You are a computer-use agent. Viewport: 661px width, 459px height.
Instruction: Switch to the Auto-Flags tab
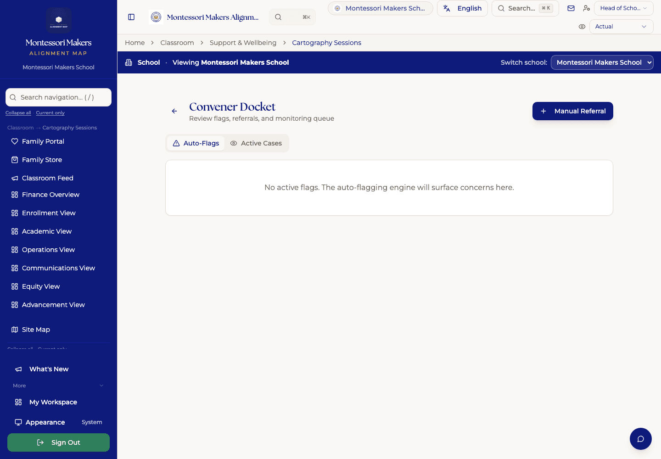tap(196, 143)
